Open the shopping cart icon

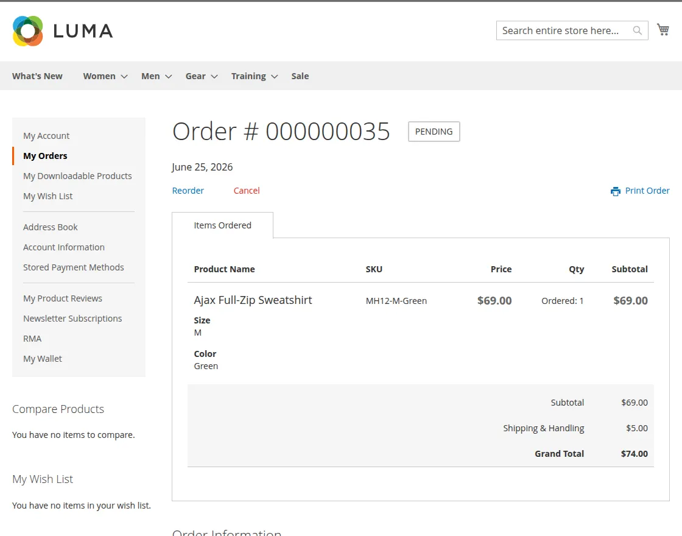[x=663, y=30]
